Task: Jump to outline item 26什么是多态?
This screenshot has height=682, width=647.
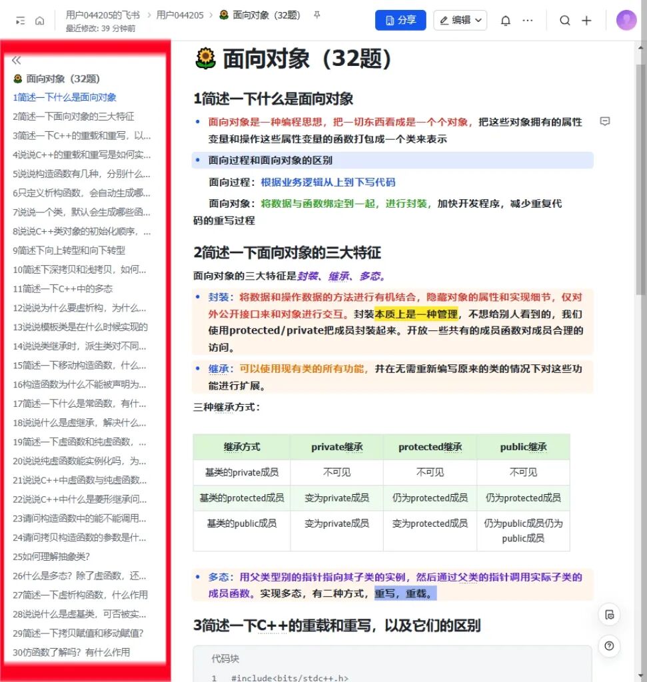Action: 79,576
